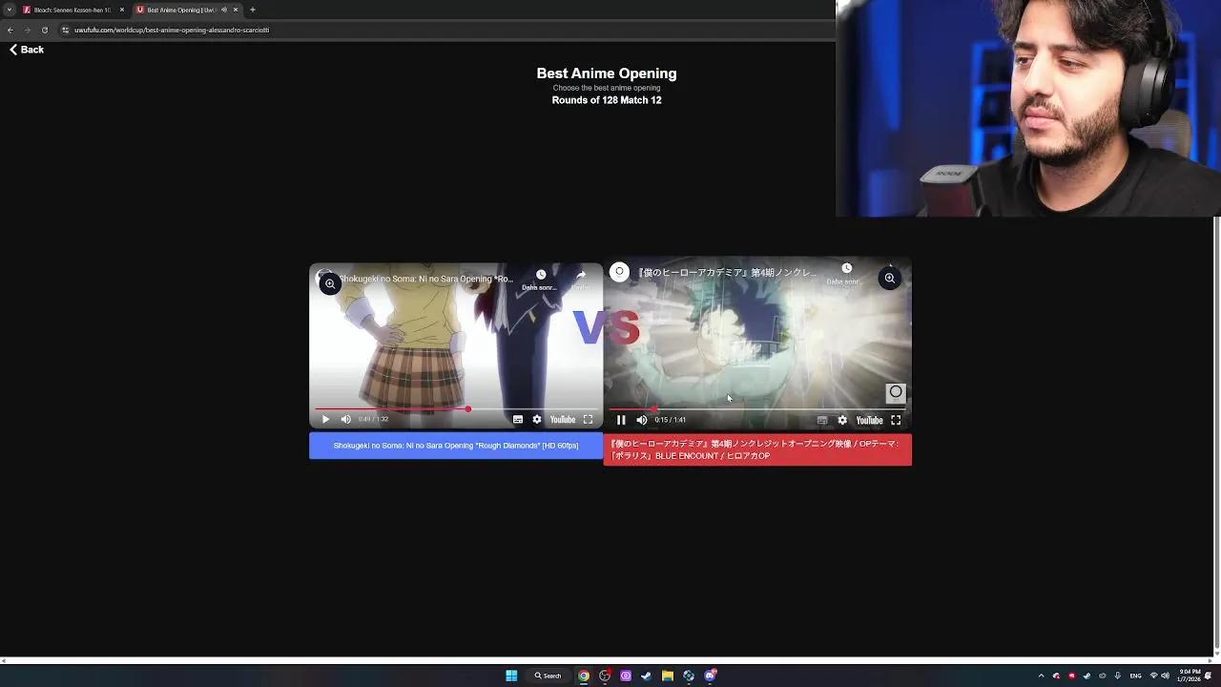Open Steam from the taskbar
The width and height of the screenshot is (1221, 687).
pos(647,676)
